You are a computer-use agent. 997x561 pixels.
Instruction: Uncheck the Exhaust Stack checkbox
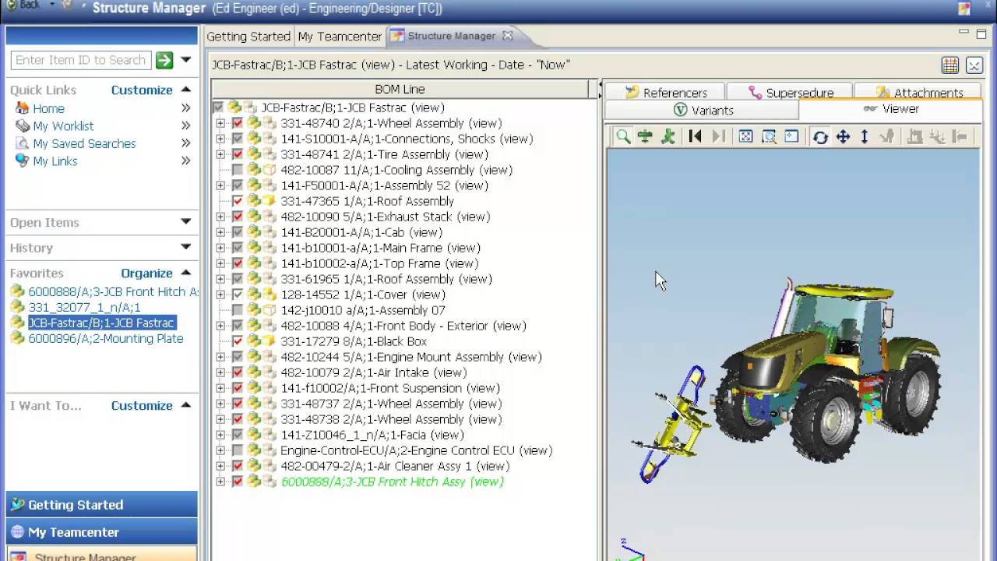pos(238,217)
